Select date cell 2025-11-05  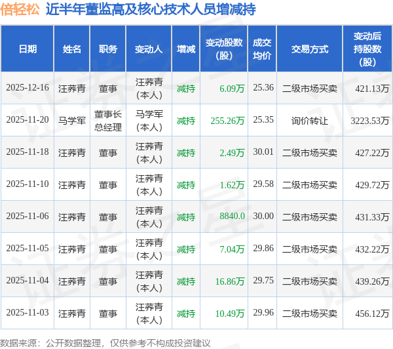[28, 249]
